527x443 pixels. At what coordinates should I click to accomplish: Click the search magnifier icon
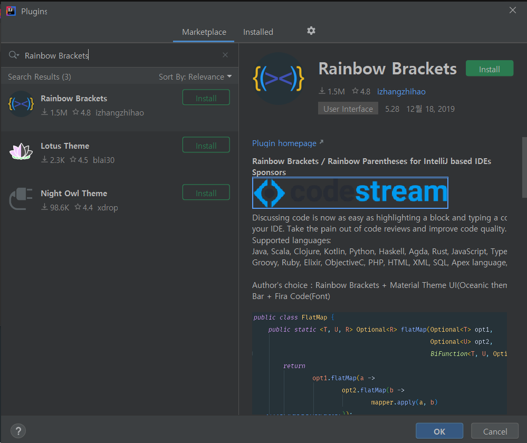pos(13,55)
